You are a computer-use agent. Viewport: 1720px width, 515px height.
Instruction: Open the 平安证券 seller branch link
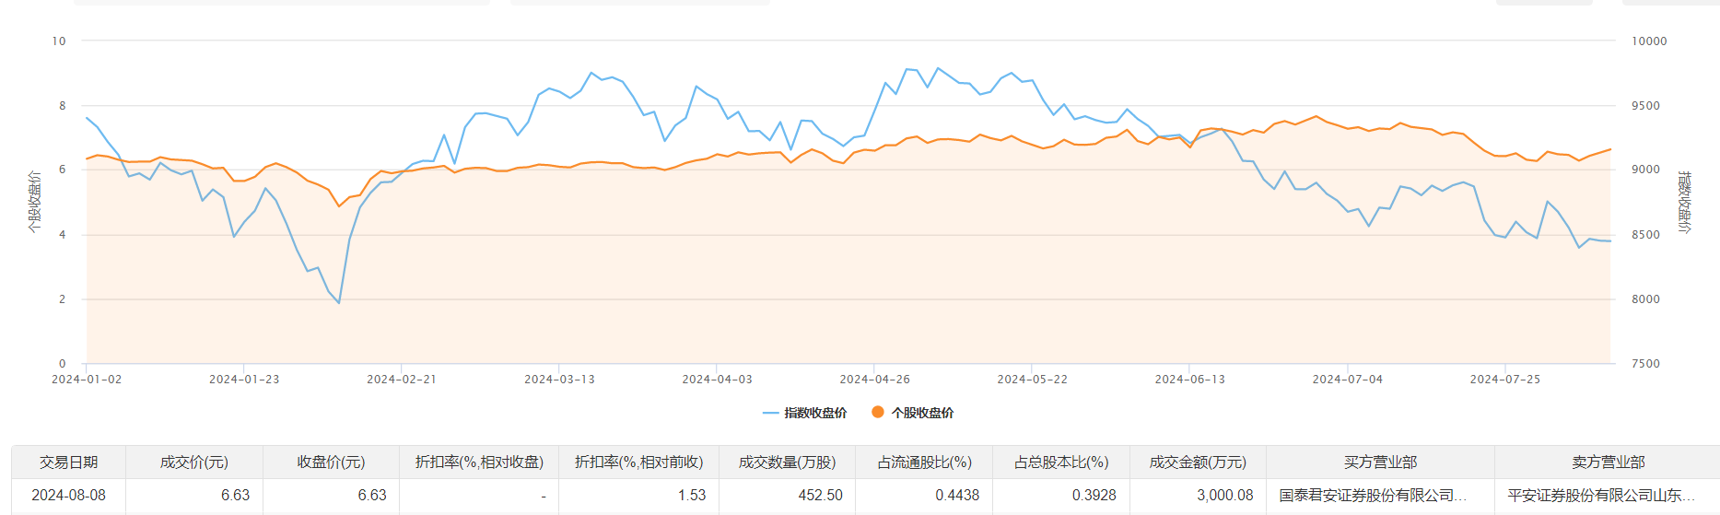coord(1601,495)
